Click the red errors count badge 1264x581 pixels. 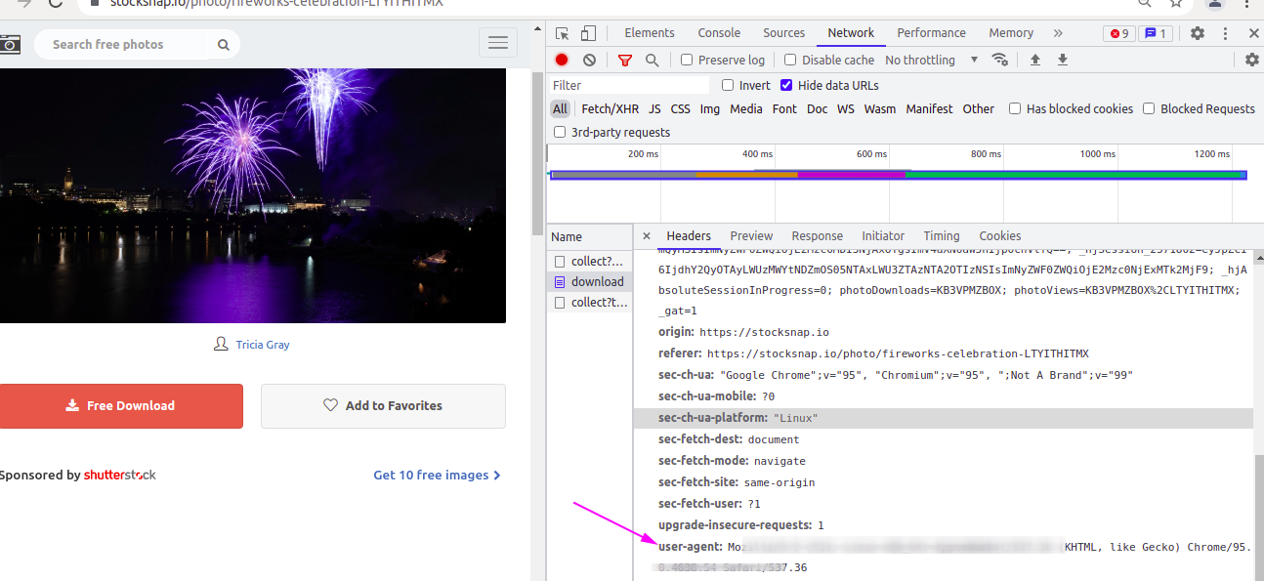[x=1119, y=33]
